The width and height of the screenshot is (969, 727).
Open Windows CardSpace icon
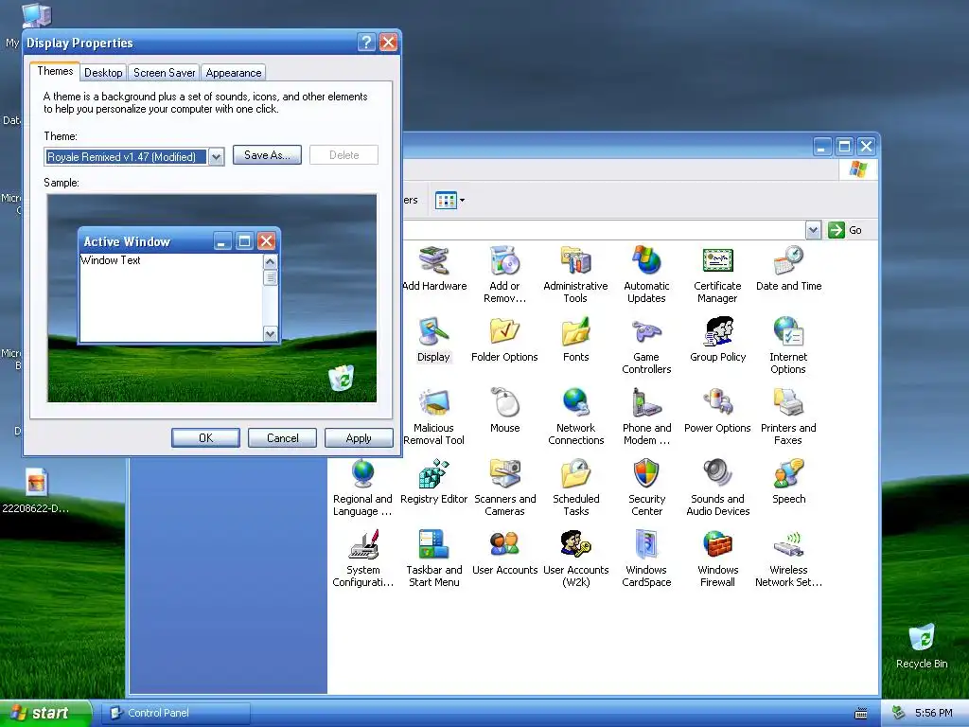coord(646,559)
